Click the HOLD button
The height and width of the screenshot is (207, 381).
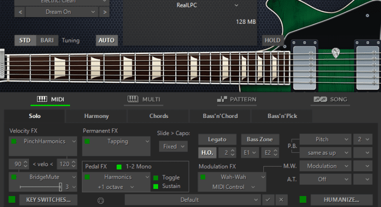[272, 40]
